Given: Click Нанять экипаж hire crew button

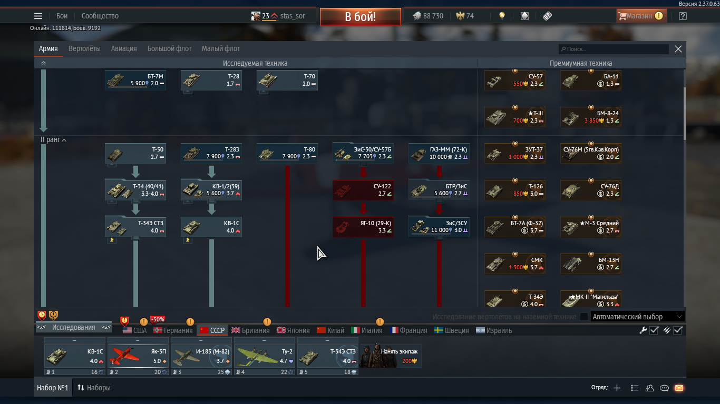Looking at the screenshot, I should (x=391, y=356).
